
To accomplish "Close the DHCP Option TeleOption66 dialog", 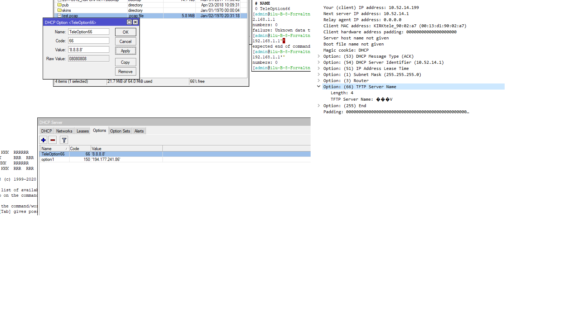I will (135, 22).
